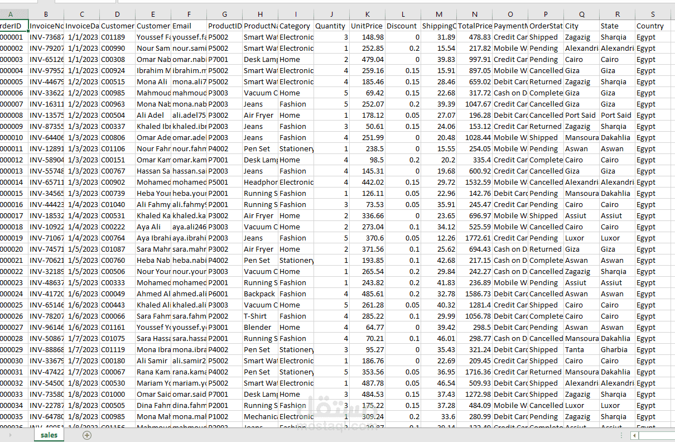The height and width of the screenshot is (442, 675).
Task: Select the ProductID header cell
Action: click(224, 26)
